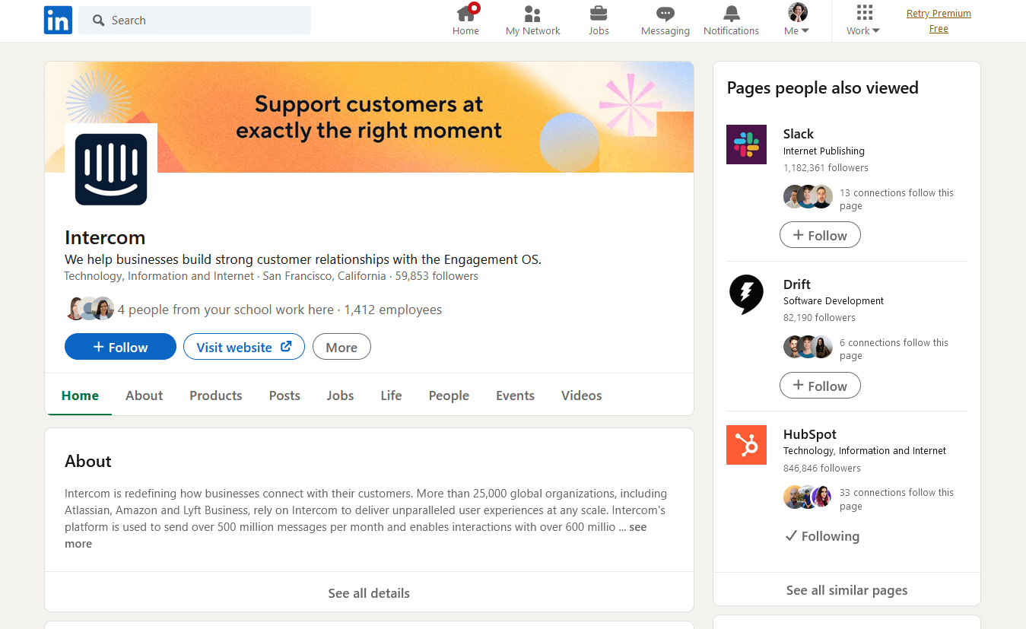Click Visit website button
Screen dimensions: 1026x629
243,347
